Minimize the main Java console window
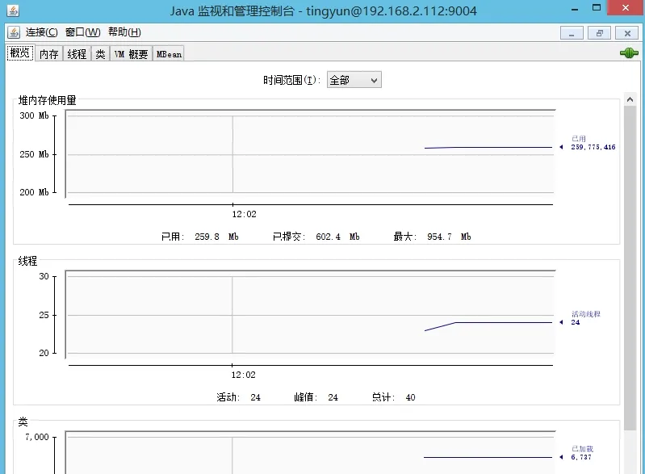The height and width of the screenshot is (474, 645). [x=575, y=8]
